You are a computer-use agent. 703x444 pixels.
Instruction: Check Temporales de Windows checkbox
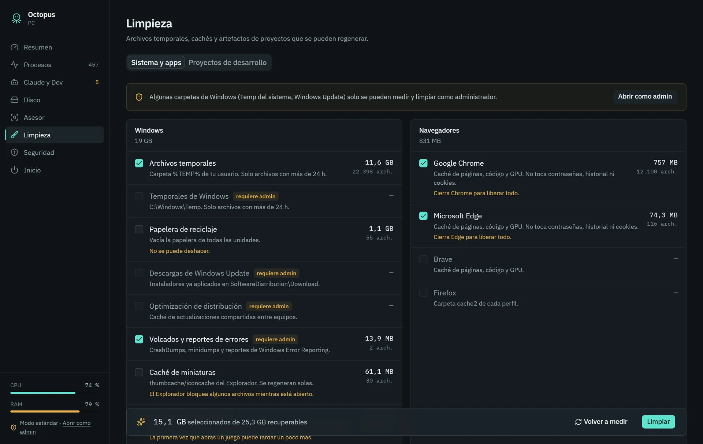coord(139,196)
